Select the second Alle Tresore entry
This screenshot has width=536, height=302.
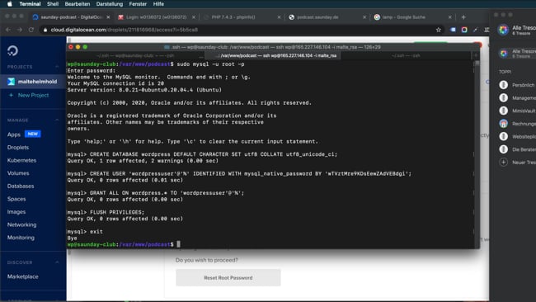pyautogui.click(x=517, y=54)
